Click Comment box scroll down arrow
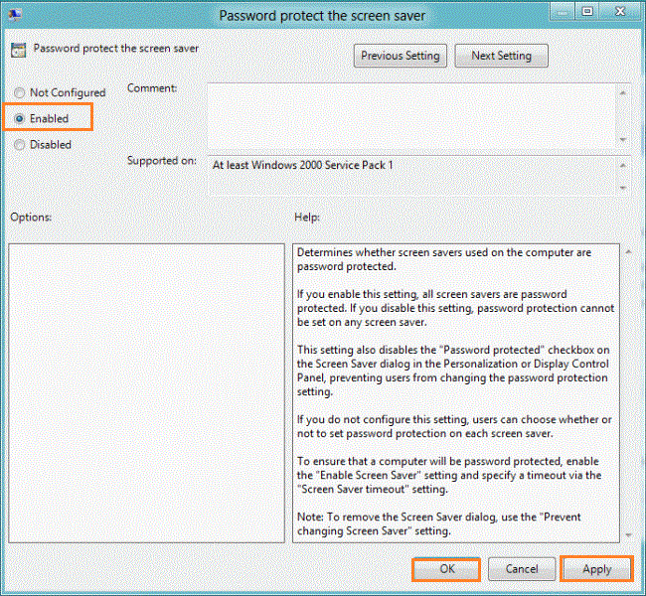 coord(623,140)
